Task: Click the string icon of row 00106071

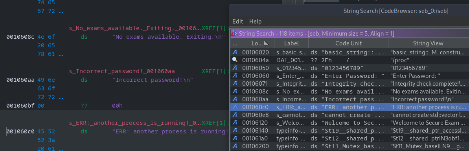Action: coord(235,84)
